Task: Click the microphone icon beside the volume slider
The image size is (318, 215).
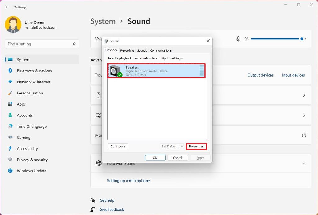Action: [238, 39]
